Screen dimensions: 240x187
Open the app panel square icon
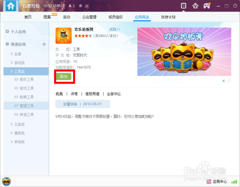point(183,6)
